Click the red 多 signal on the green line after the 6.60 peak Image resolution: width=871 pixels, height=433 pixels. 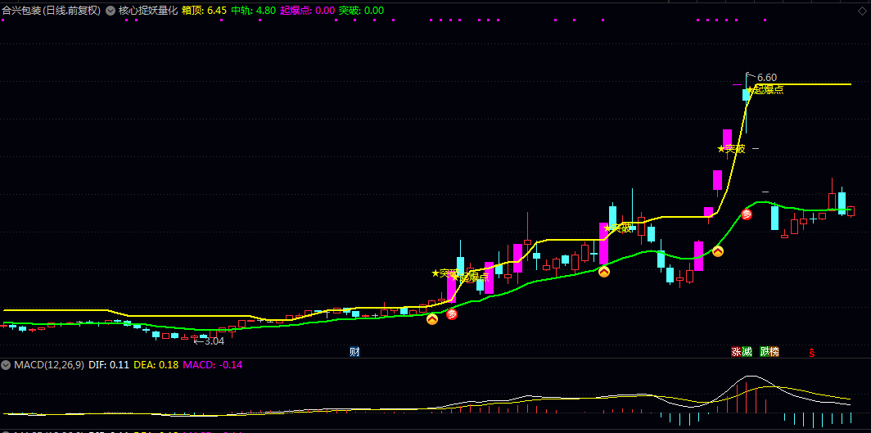747,214
